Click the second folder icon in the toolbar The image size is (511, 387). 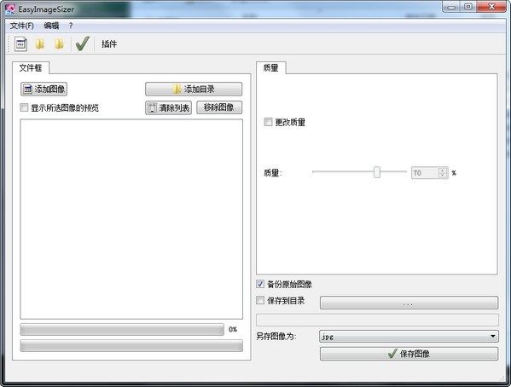pyautogui.click(x=59, y=44)
